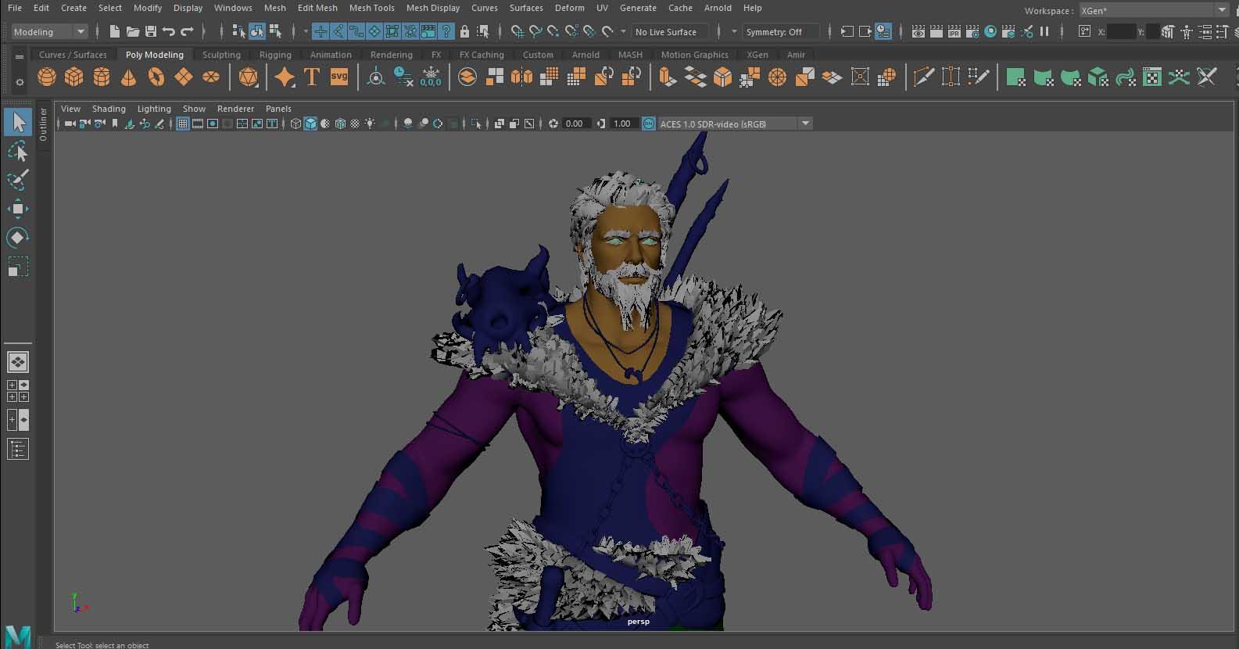Create a polygon cone from the shelf

[129, 77]
